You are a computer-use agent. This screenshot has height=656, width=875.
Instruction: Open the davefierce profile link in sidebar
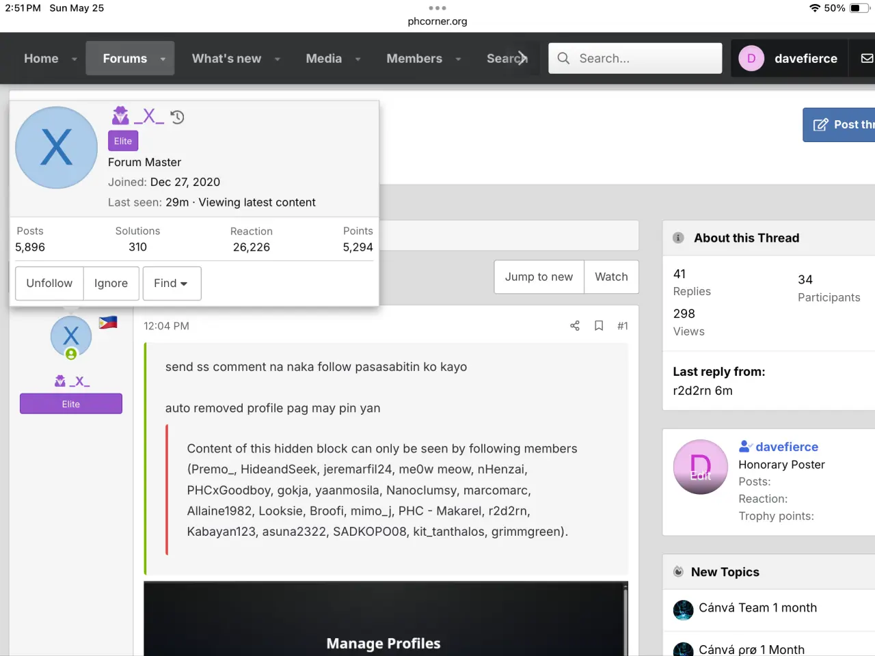click(x=787, y=447)
